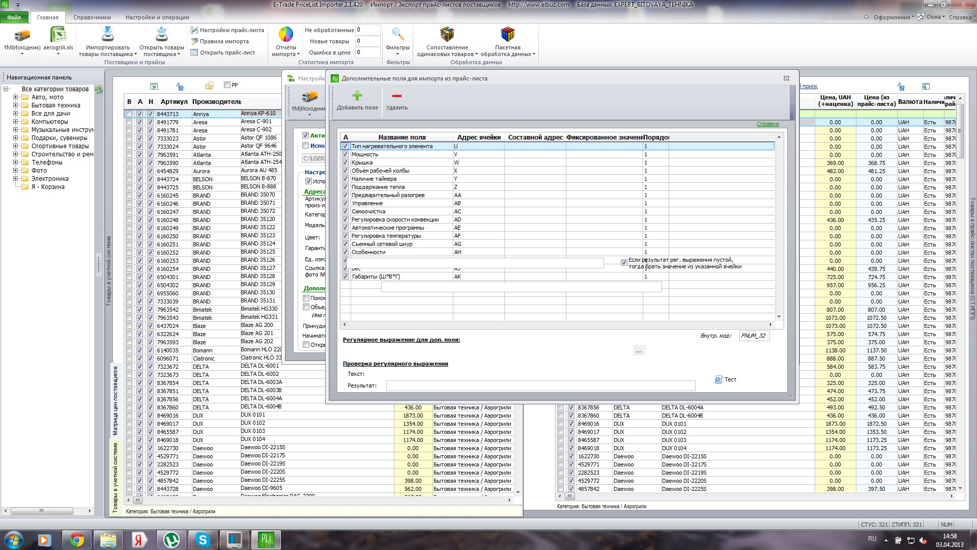Open Отчёты импорта color wheel icon

286,35
